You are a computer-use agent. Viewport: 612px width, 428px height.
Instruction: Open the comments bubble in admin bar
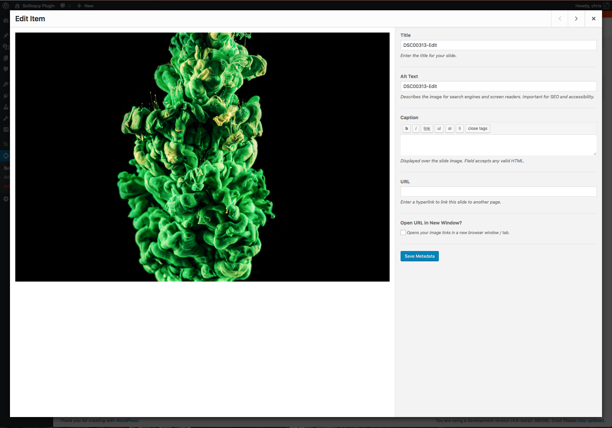65,6
